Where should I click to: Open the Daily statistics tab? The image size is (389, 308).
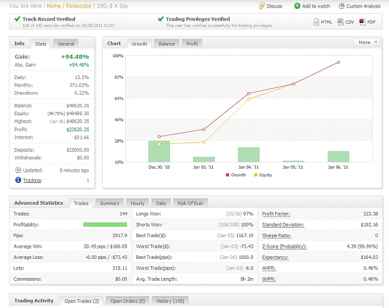[161, 203]
